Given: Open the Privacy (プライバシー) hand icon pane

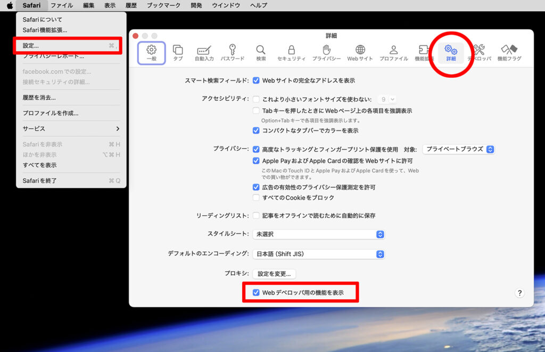Looking at the screenshot, I should [326, 53].
